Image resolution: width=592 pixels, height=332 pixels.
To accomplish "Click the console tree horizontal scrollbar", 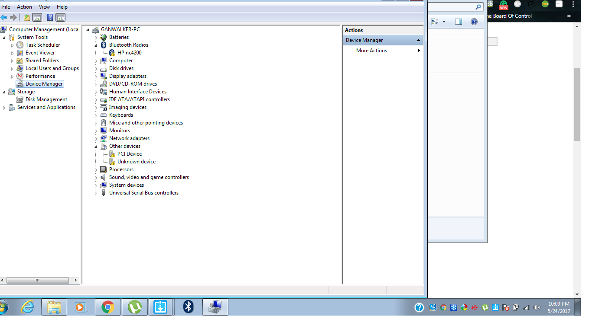I will click(x=38, y=280).
